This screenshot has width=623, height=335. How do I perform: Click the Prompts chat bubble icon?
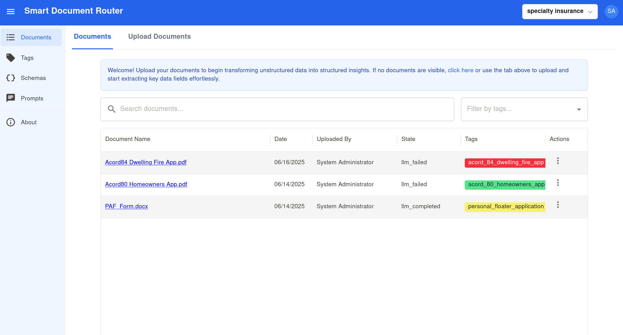click(11, 98)
